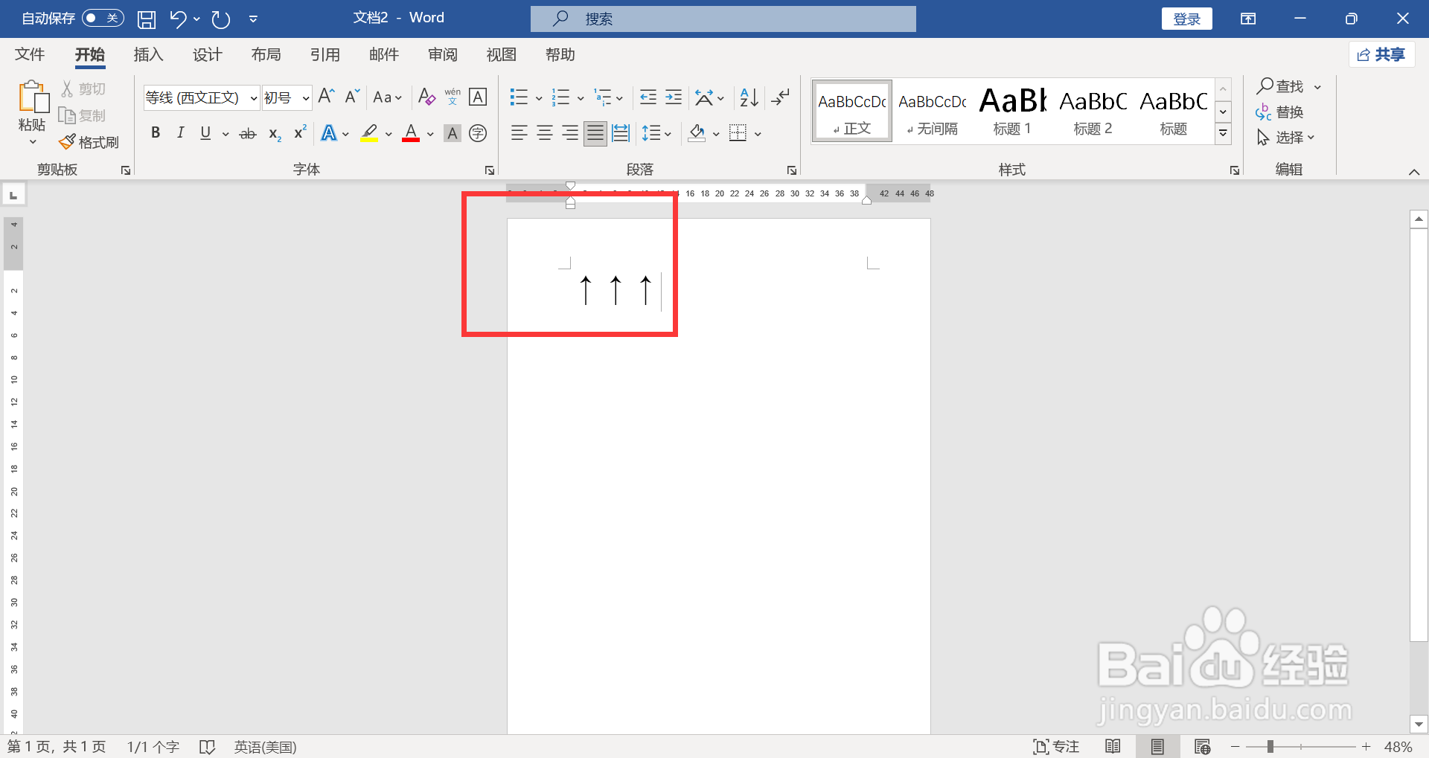Align text left
Viewport: 1429px width, 758px height.
519,134
